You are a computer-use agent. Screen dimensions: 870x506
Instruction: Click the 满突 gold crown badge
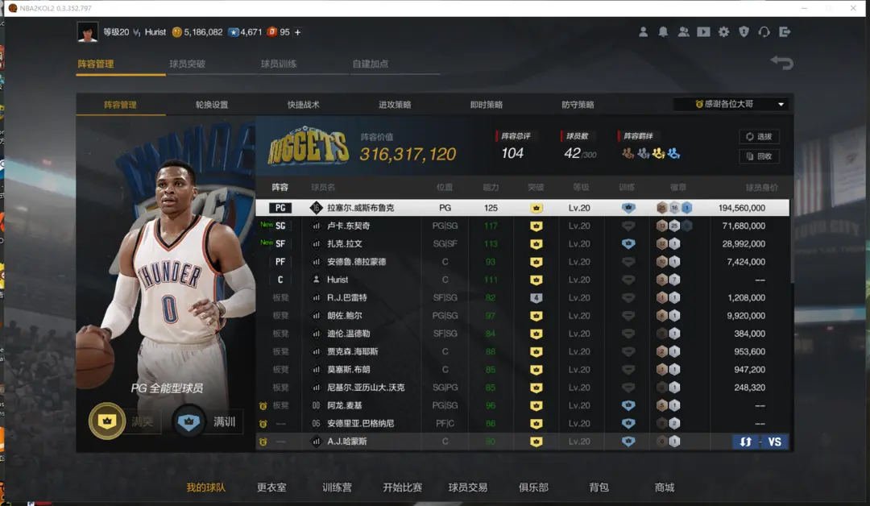point(107,421)
